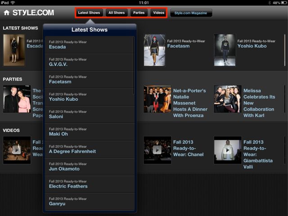Open the Facetasm runway thumbnail
The image size is (288, 216).
154,50
